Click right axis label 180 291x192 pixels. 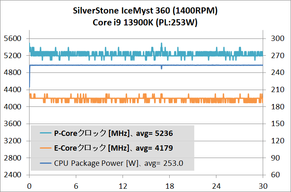277,106
